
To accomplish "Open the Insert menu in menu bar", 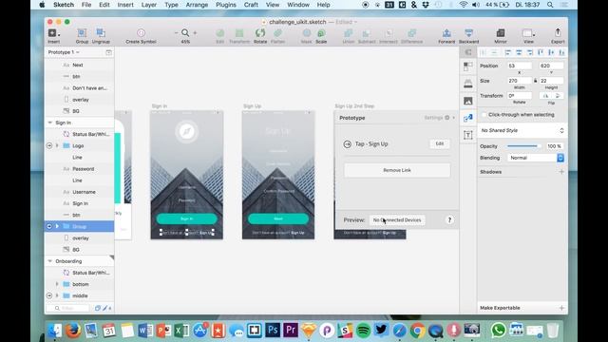I will coord(125,5).
